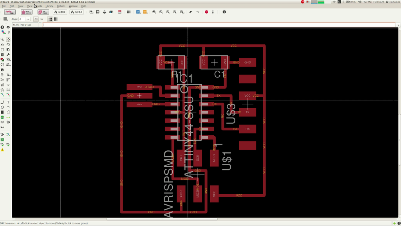
Task: Launch the IDF to 3D export
Action: [43, 12]
